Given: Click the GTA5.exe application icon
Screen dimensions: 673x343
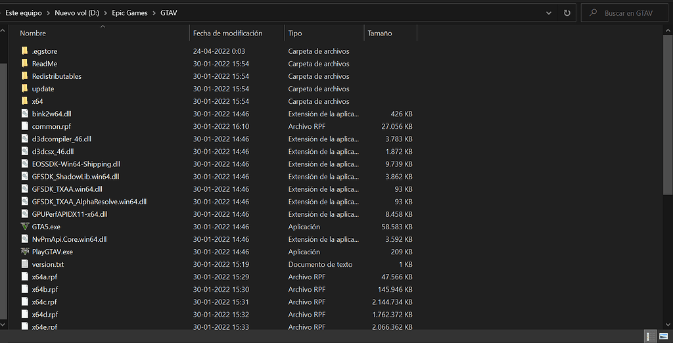Looking at the screenshot, I should tap(25, 227).
